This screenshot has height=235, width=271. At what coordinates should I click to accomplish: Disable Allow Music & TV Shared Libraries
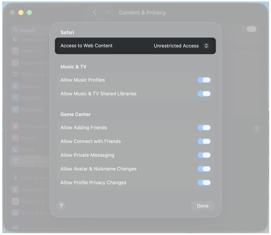coord(204,93)
